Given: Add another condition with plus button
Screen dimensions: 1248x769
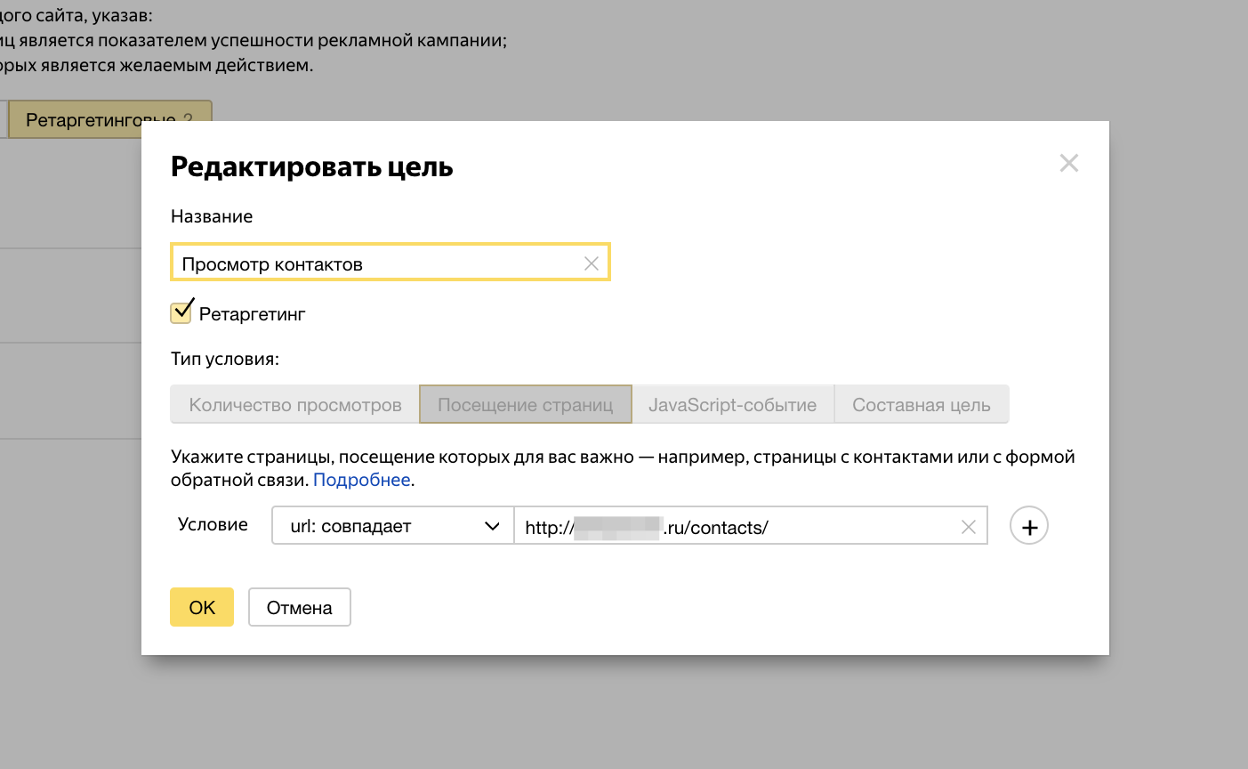Looking at the screenshot, I should (1028, 527).
